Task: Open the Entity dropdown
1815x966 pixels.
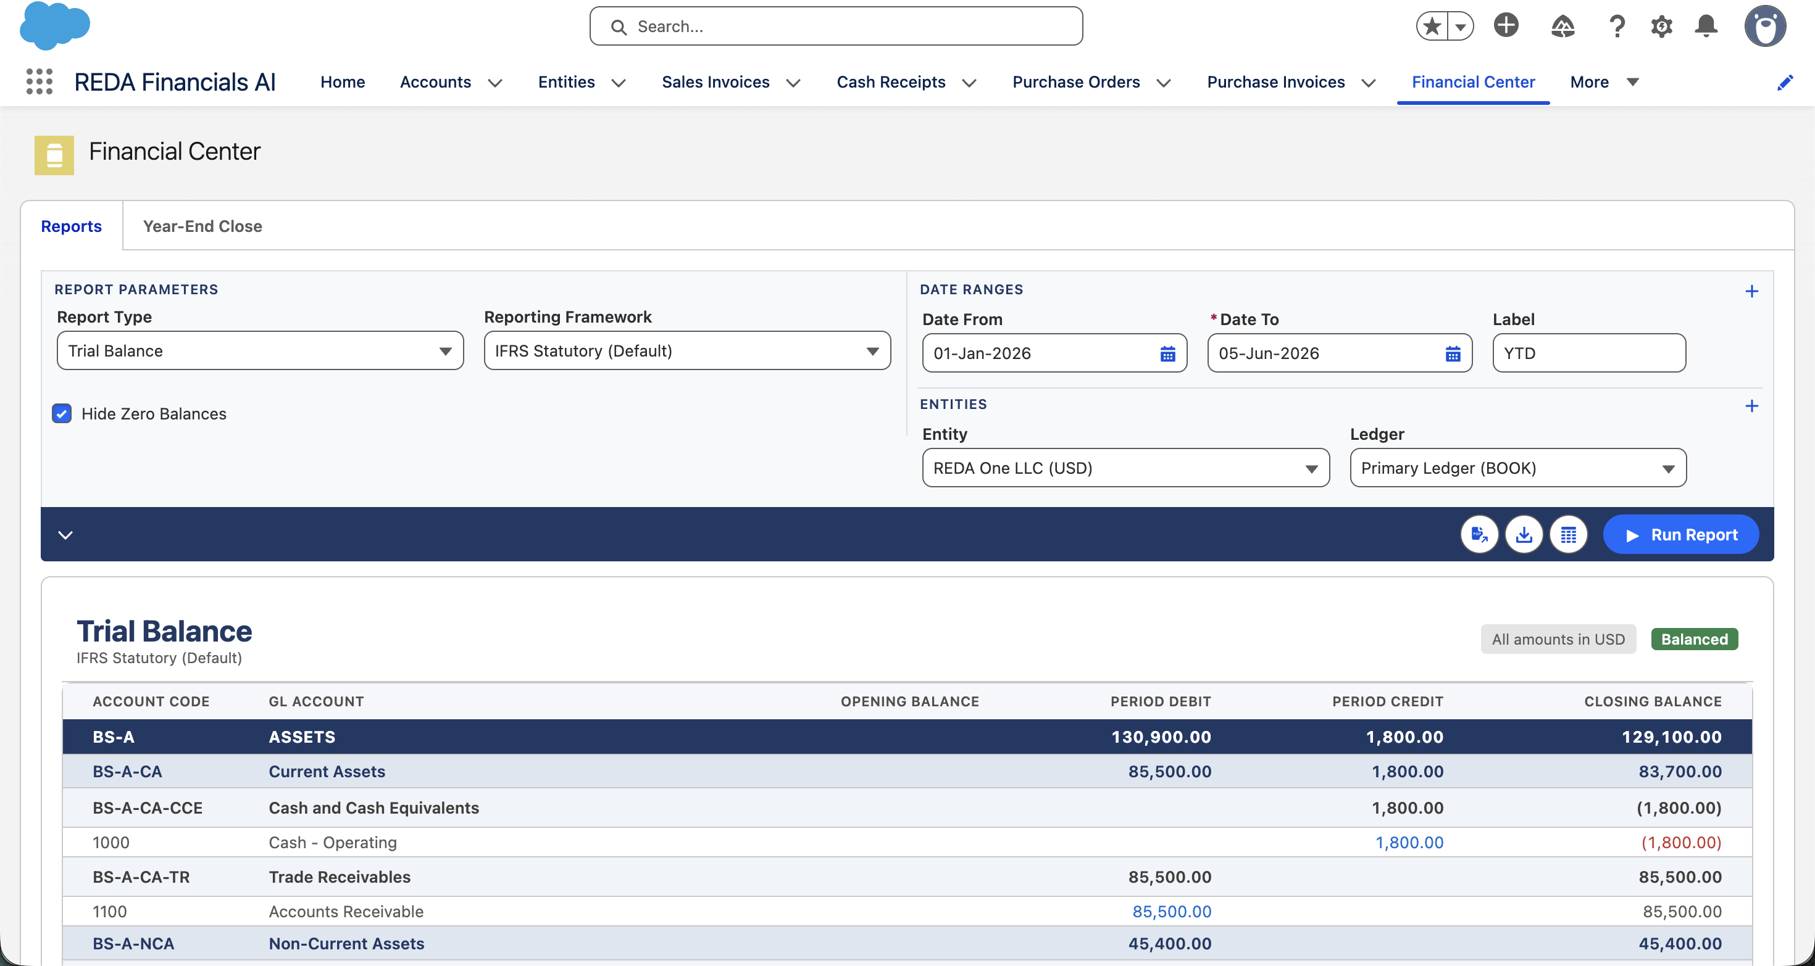Action: click(x=1126, y=468)
